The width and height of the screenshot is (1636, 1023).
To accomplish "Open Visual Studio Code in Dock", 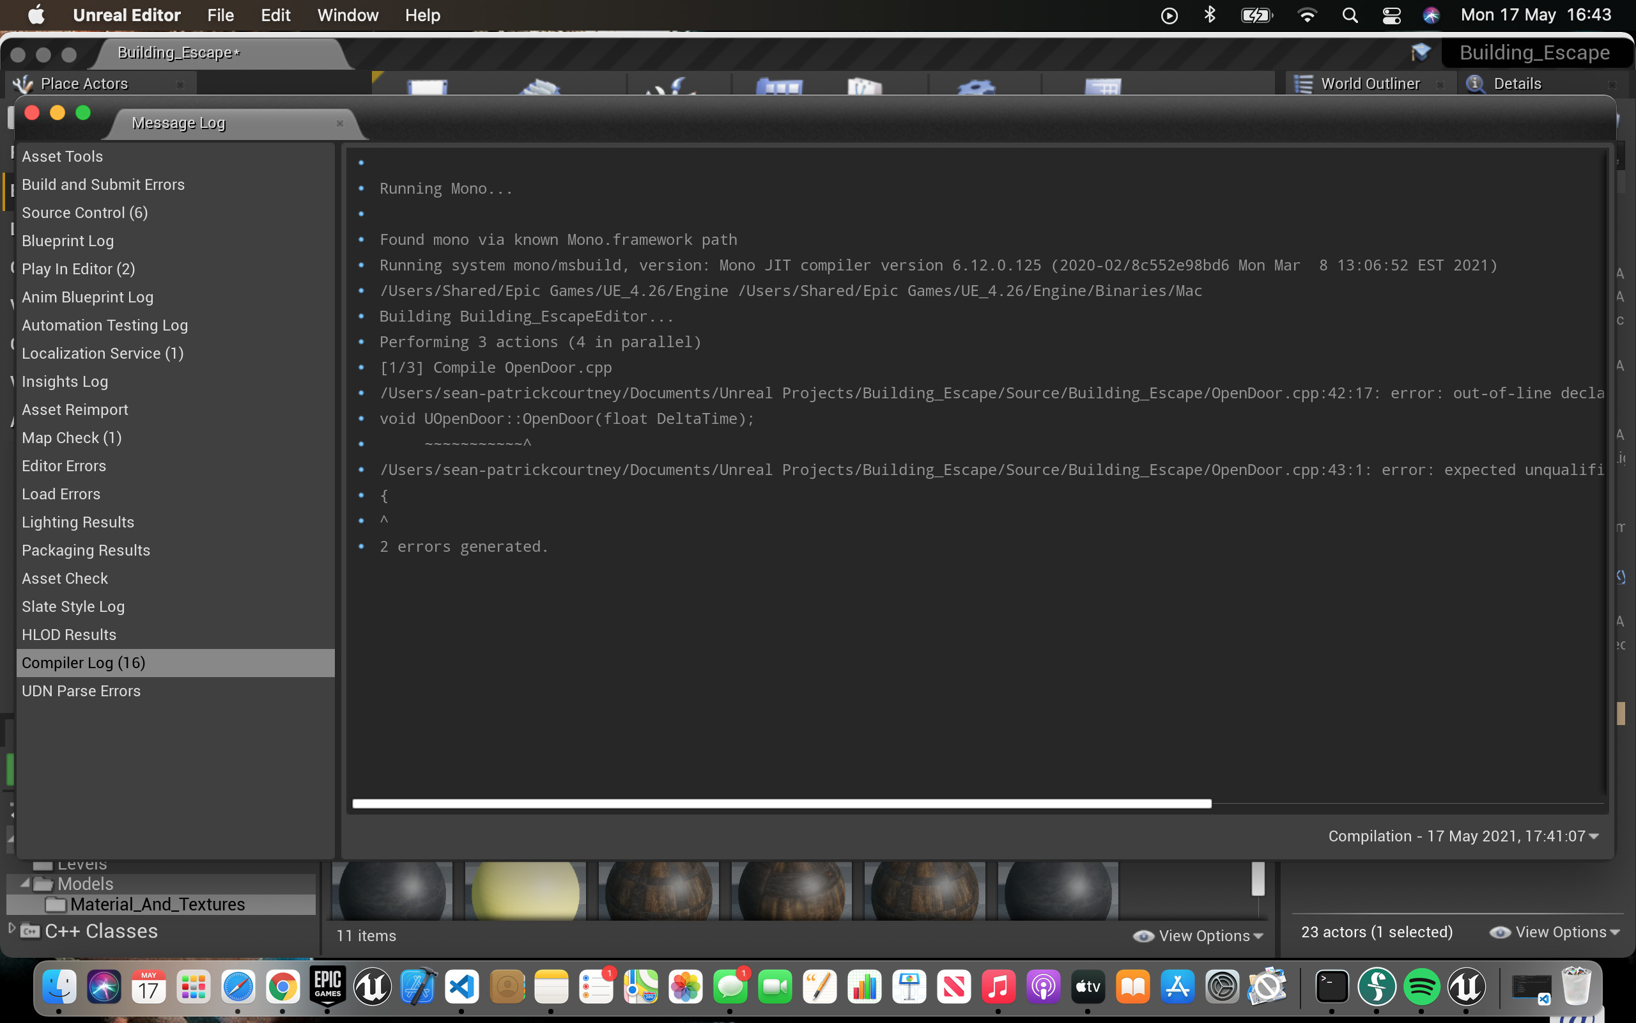I will click(462, 987).
